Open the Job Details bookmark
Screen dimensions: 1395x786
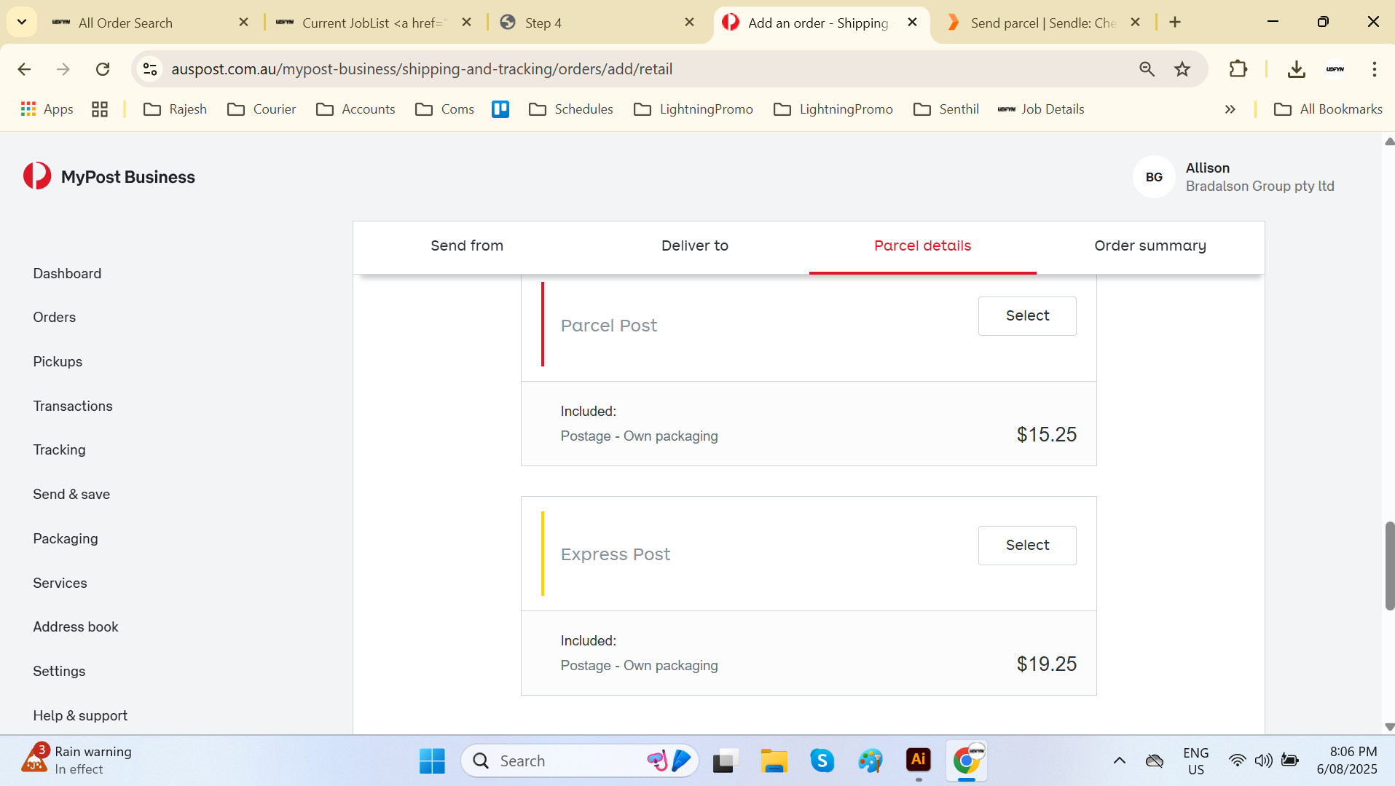coord(1041,109)
